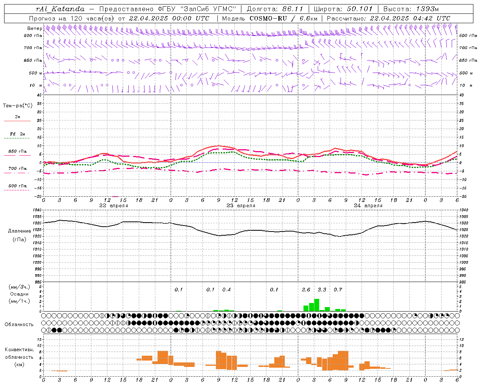Click the solid red line sample under 2м
The height and width of the screenshot is (383, 479).
(17, 121)
